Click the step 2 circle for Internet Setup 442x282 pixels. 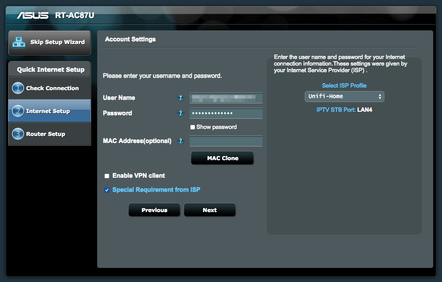point(18,111)
